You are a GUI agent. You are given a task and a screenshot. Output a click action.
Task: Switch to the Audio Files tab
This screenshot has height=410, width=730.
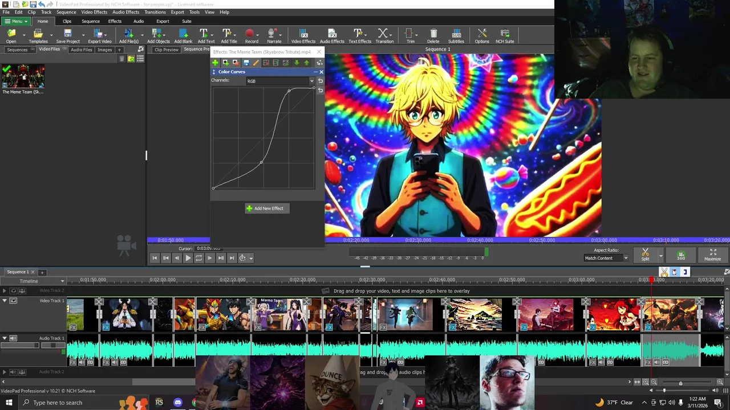pos(81,50)
